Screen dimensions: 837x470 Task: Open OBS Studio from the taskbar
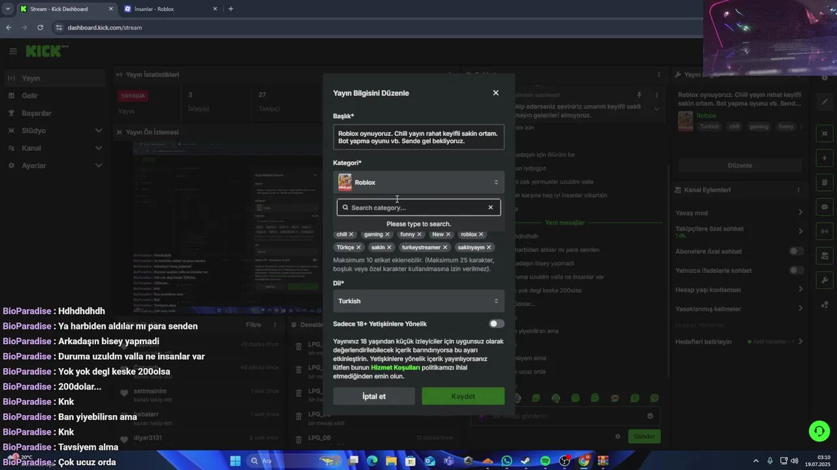click(x=565, y=461)
